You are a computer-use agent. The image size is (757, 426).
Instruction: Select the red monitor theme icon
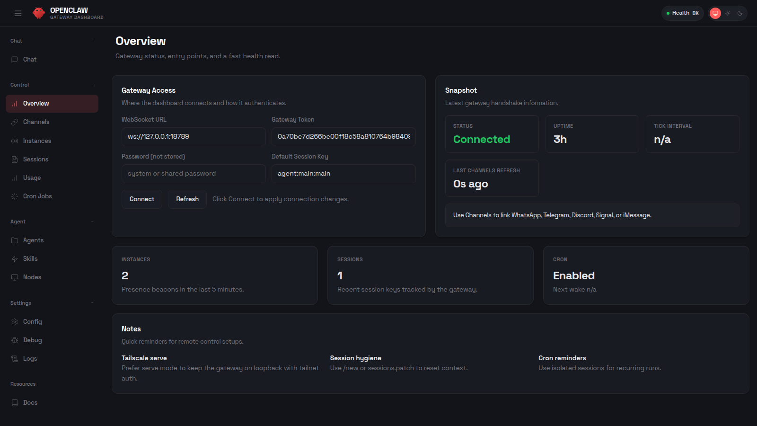pos(715,13)
